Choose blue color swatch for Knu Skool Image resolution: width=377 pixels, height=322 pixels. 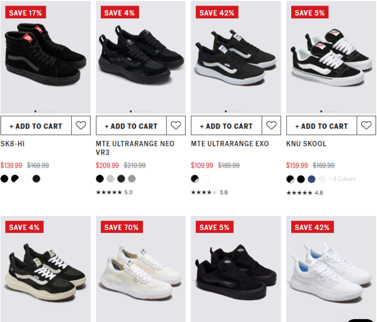tap(311, 179)
